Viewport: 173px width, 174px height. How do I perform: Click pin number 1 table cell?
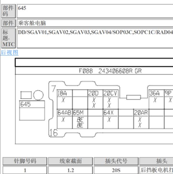pos(25,170)
